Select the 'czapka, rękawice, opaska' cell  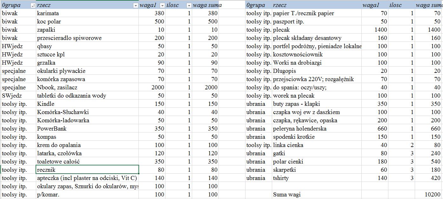tap(317, 120)
